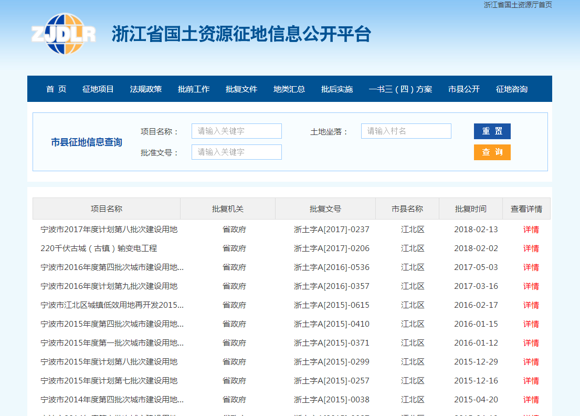This screenshot has height=416, width=580.
Task: Open the 批复文件 navigation tab
Action: [241, 89]
